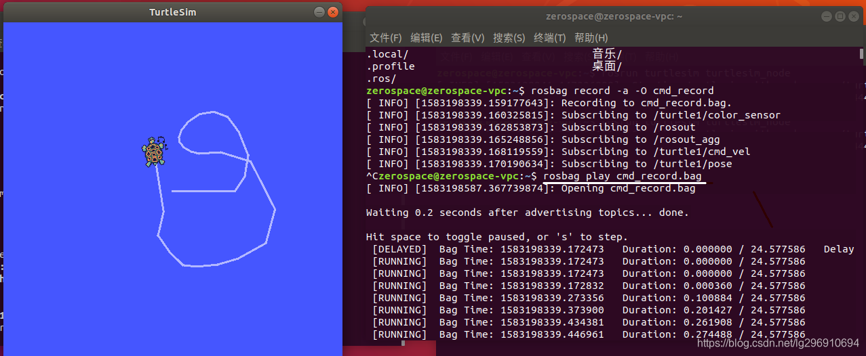Minimize the TurtleSim window
Viewport: 866px width, 356px height.
click(x=319, y=12)
